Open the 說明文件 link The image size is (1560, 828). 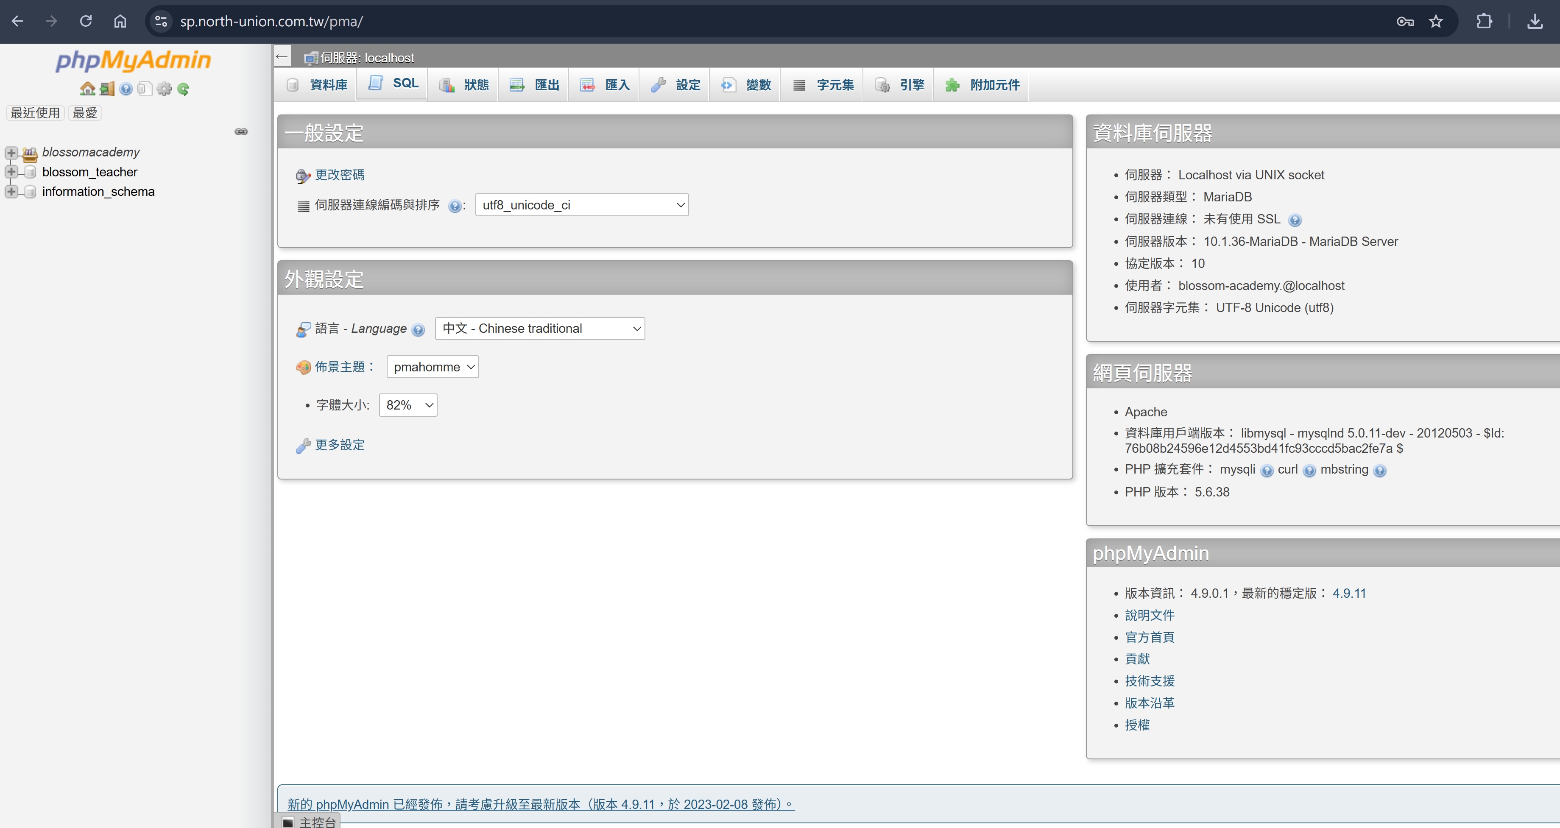[x=1149, y=616]
